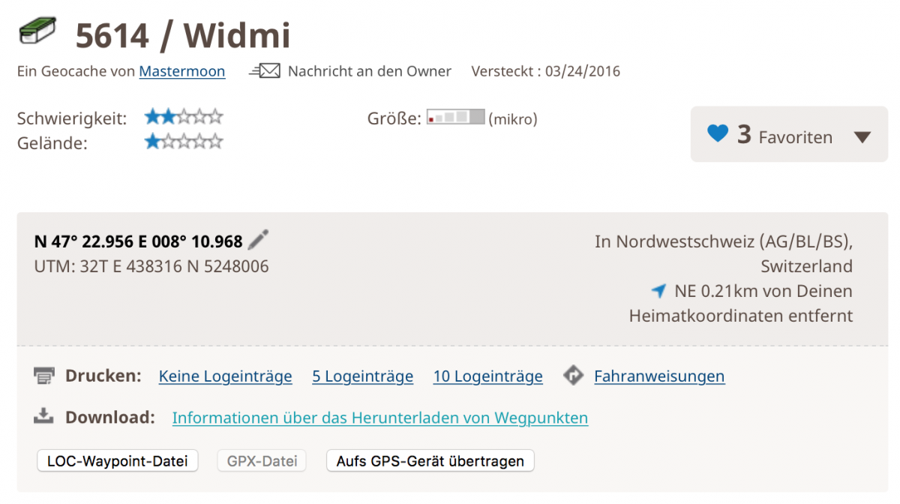The height and width of the screenshot is (504, 900).
Task: Open Fahranweisungen driving directions
Action: (659, 376)
